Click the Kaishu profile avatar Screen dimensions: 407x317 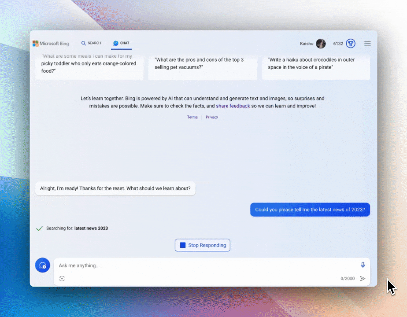321,44
